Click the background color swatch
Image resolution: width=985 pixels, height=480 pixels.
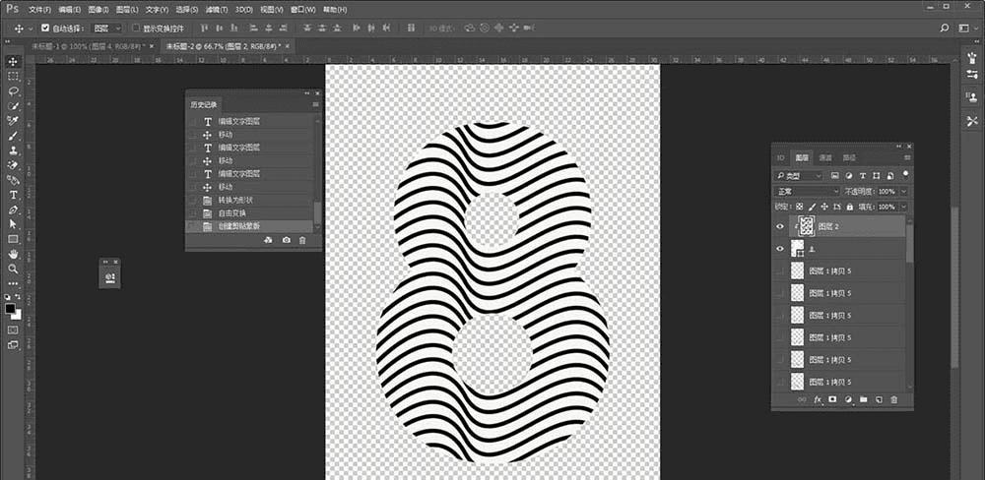[x=17, y=315]
